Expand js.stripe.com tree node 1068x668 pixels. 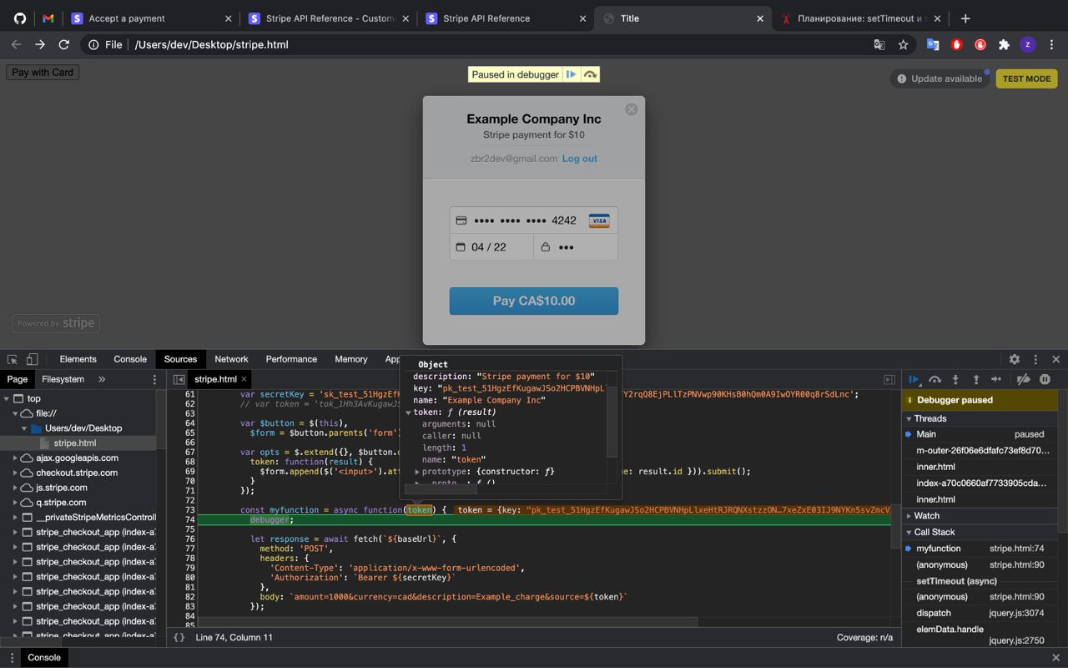15,488
